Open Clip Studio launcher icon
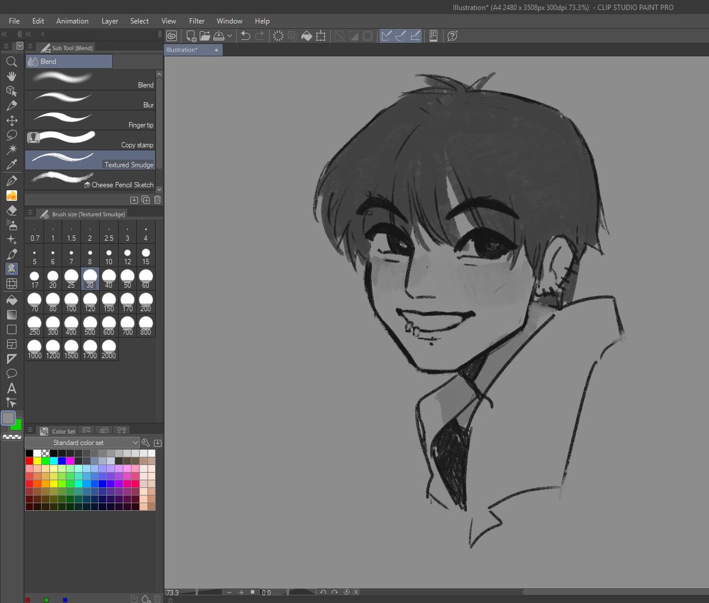Screen dimensions: 709x603 (x=171, y=36)
